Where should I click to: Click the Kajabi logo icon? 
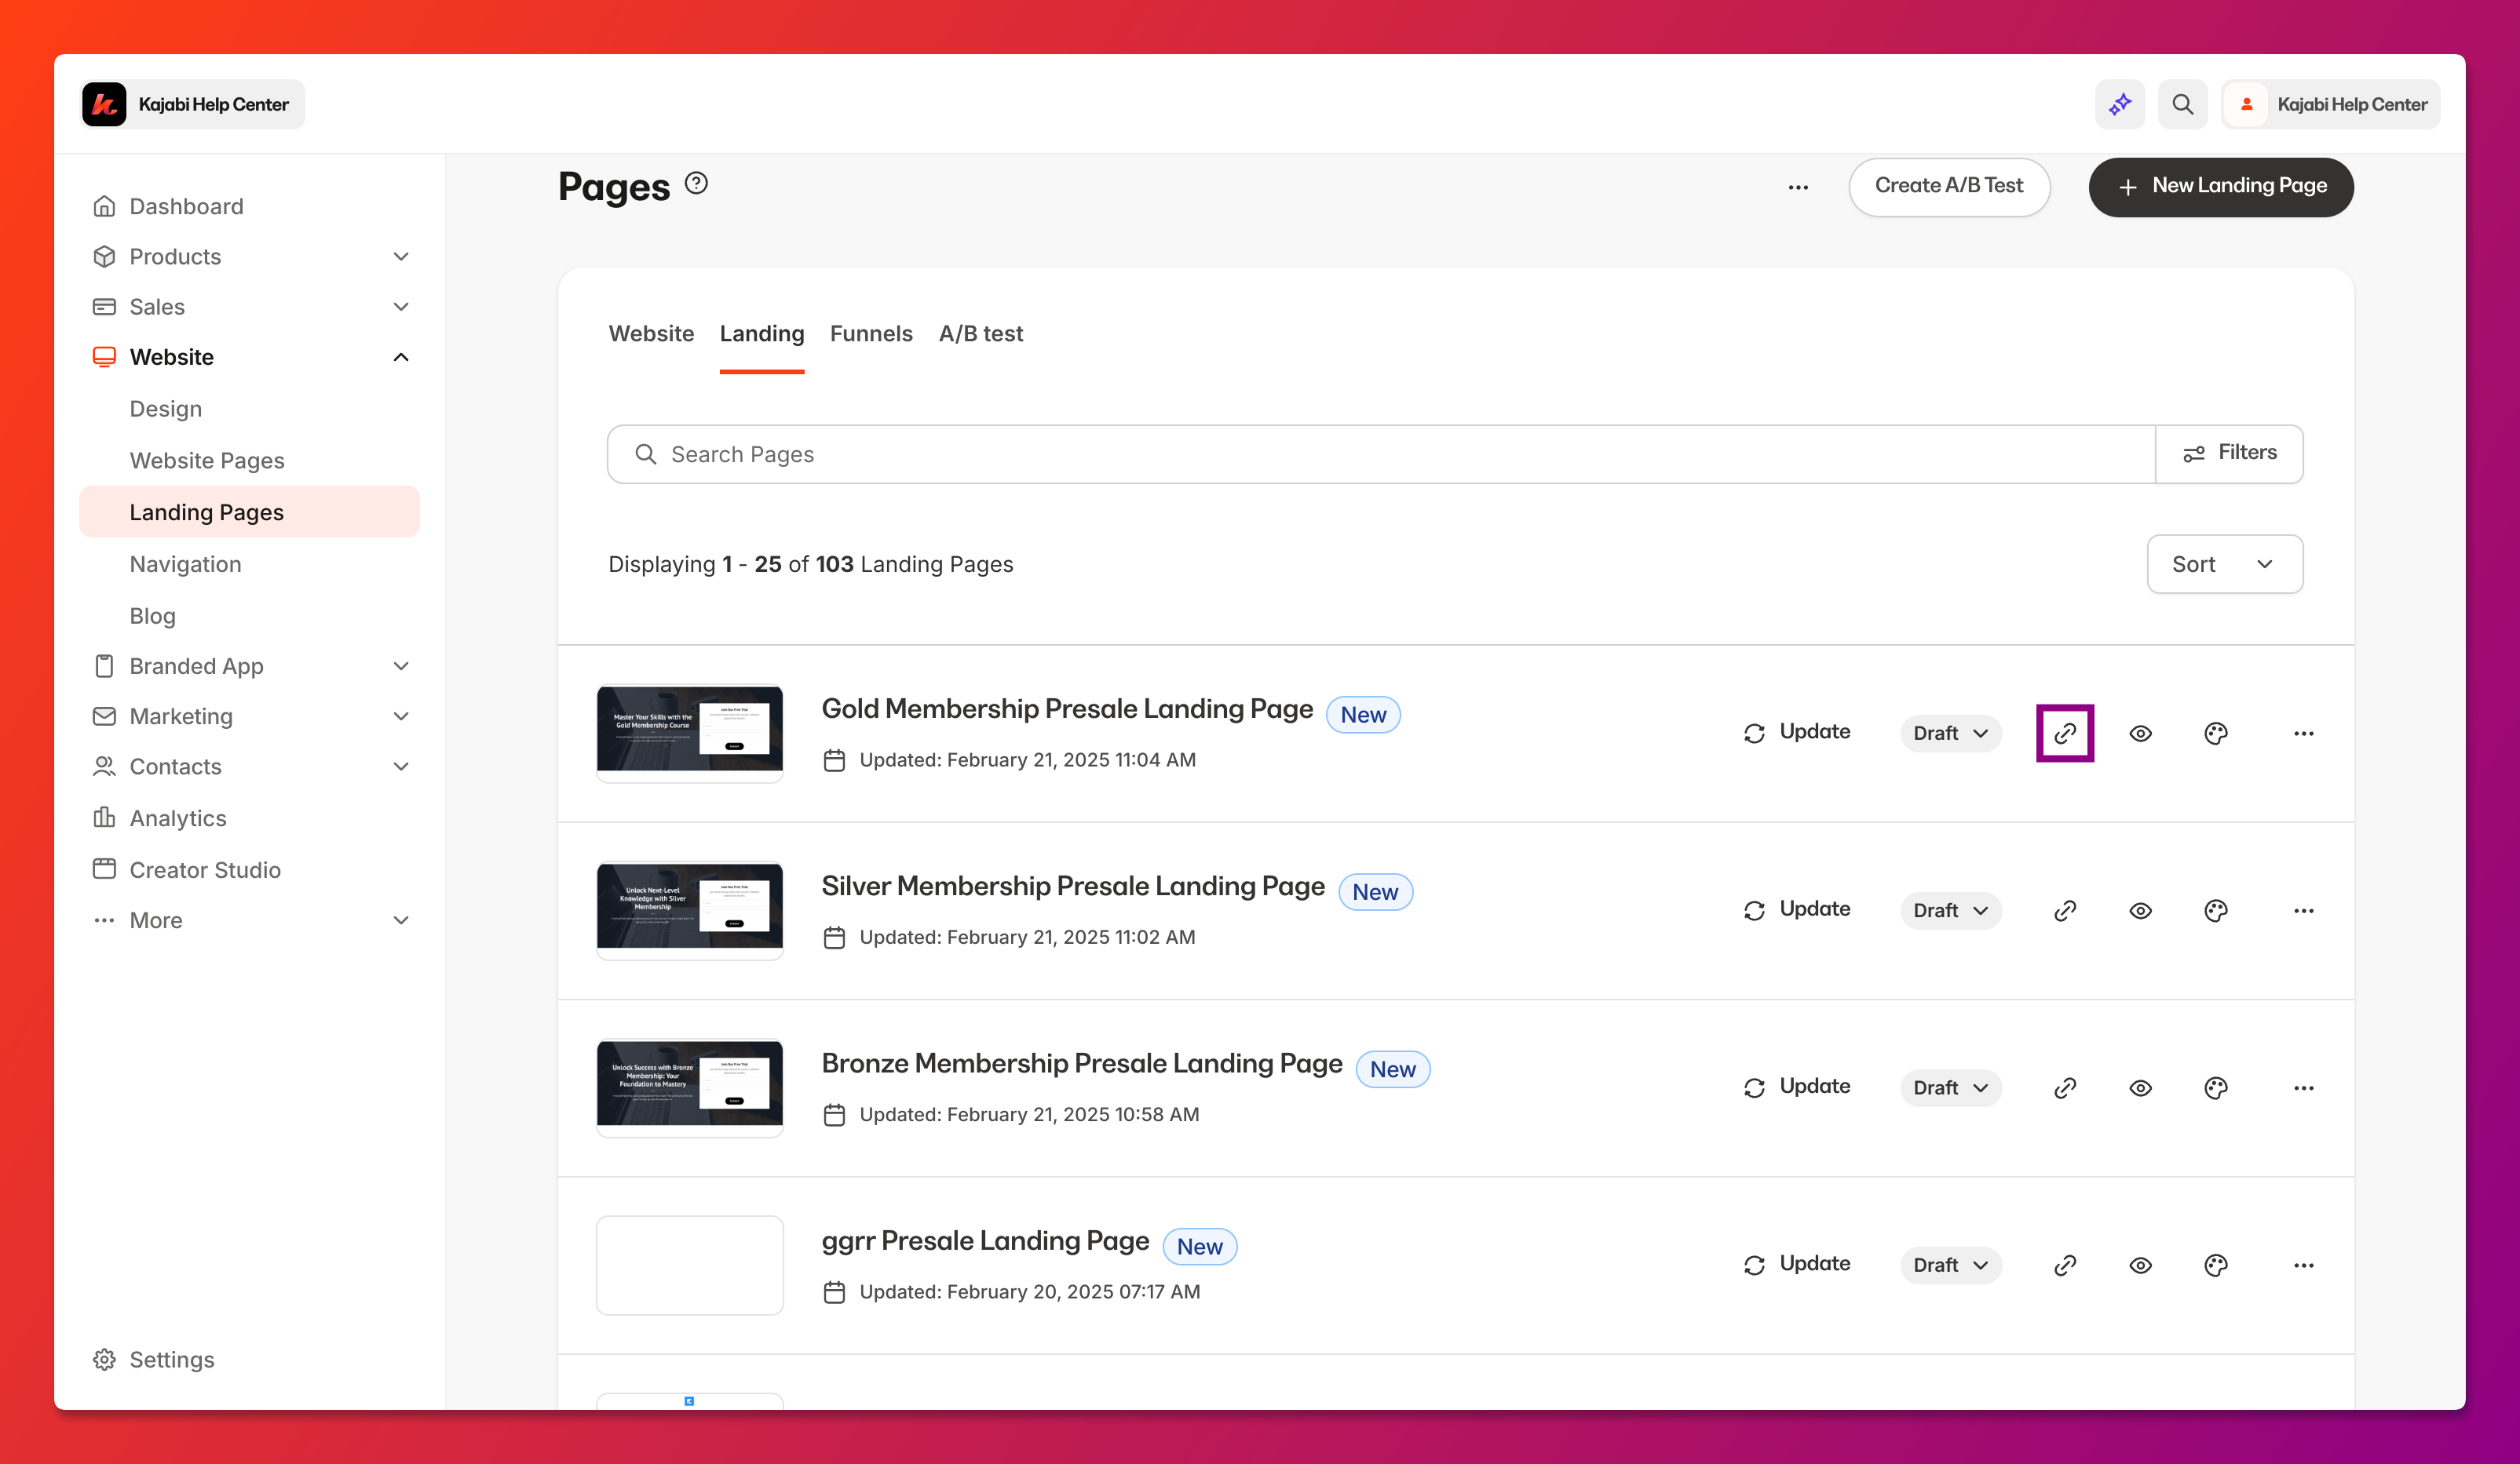click(x=104, y=104)
